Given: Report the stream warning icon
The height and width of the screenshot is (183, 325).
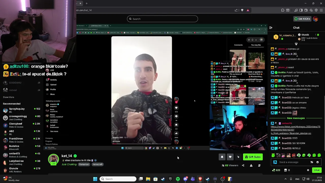Looking at the screenshot, I should coord(251,165).
